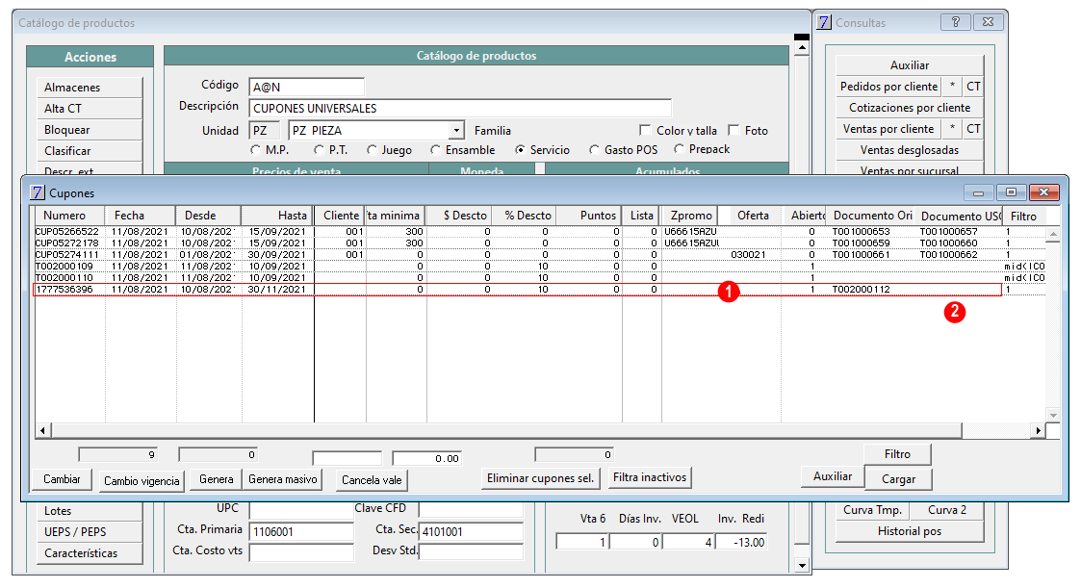
Task: Click the Consultas window app icon
Action: tap(824, 22)
